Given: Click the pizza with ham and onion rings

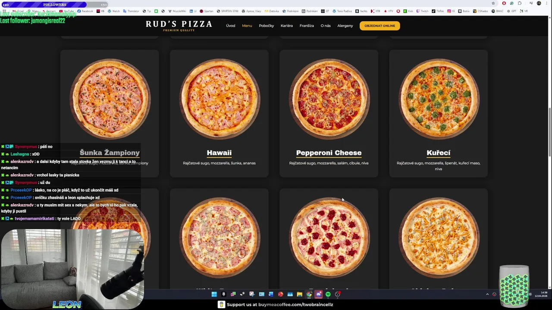Looking at the screenshot, I should (x=219, y=238).
